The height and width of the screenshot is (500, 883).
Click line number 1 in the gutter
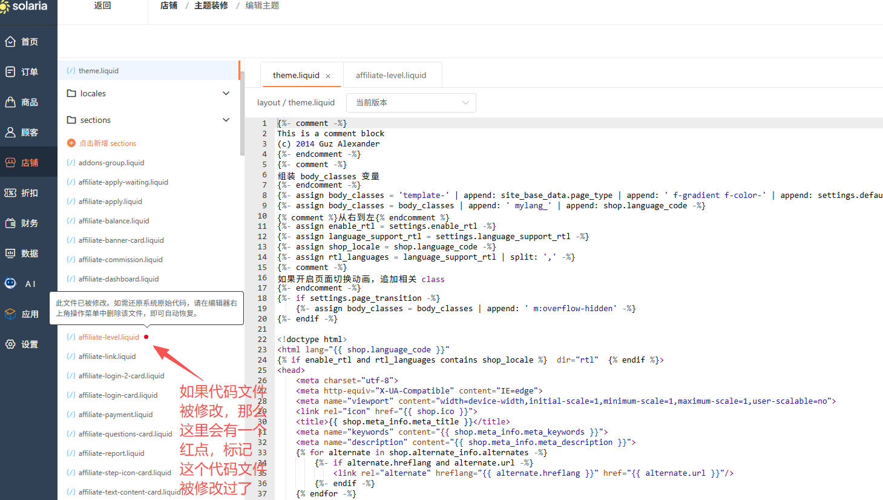264,123
